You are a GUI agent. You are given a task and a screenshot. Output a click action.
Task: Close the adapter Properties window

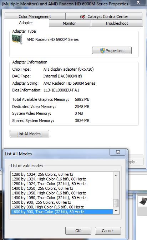(138, 2)
